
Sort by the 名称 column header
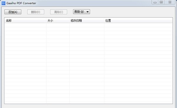tap(25, 21)
